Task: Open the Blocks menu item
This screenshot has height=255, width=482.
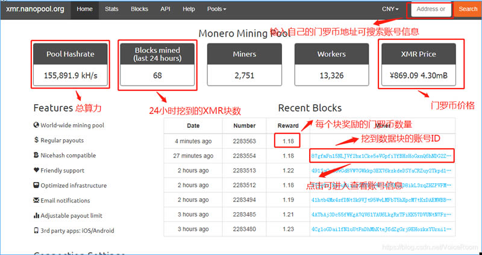Action: (139, 9)
